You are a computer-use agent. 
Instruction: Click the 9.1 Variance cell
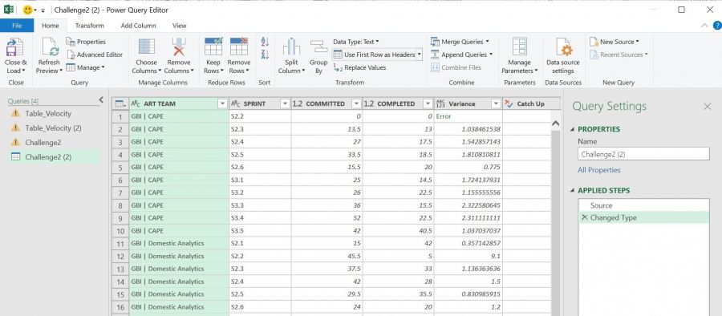coord(468,256)
